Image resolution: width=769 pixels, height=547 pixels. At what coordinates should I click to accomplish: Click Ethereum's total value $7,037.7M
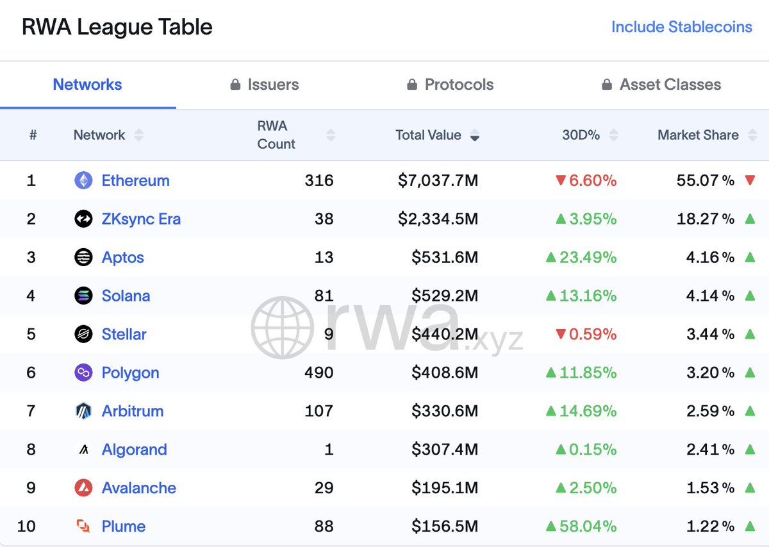pos(438,180)
